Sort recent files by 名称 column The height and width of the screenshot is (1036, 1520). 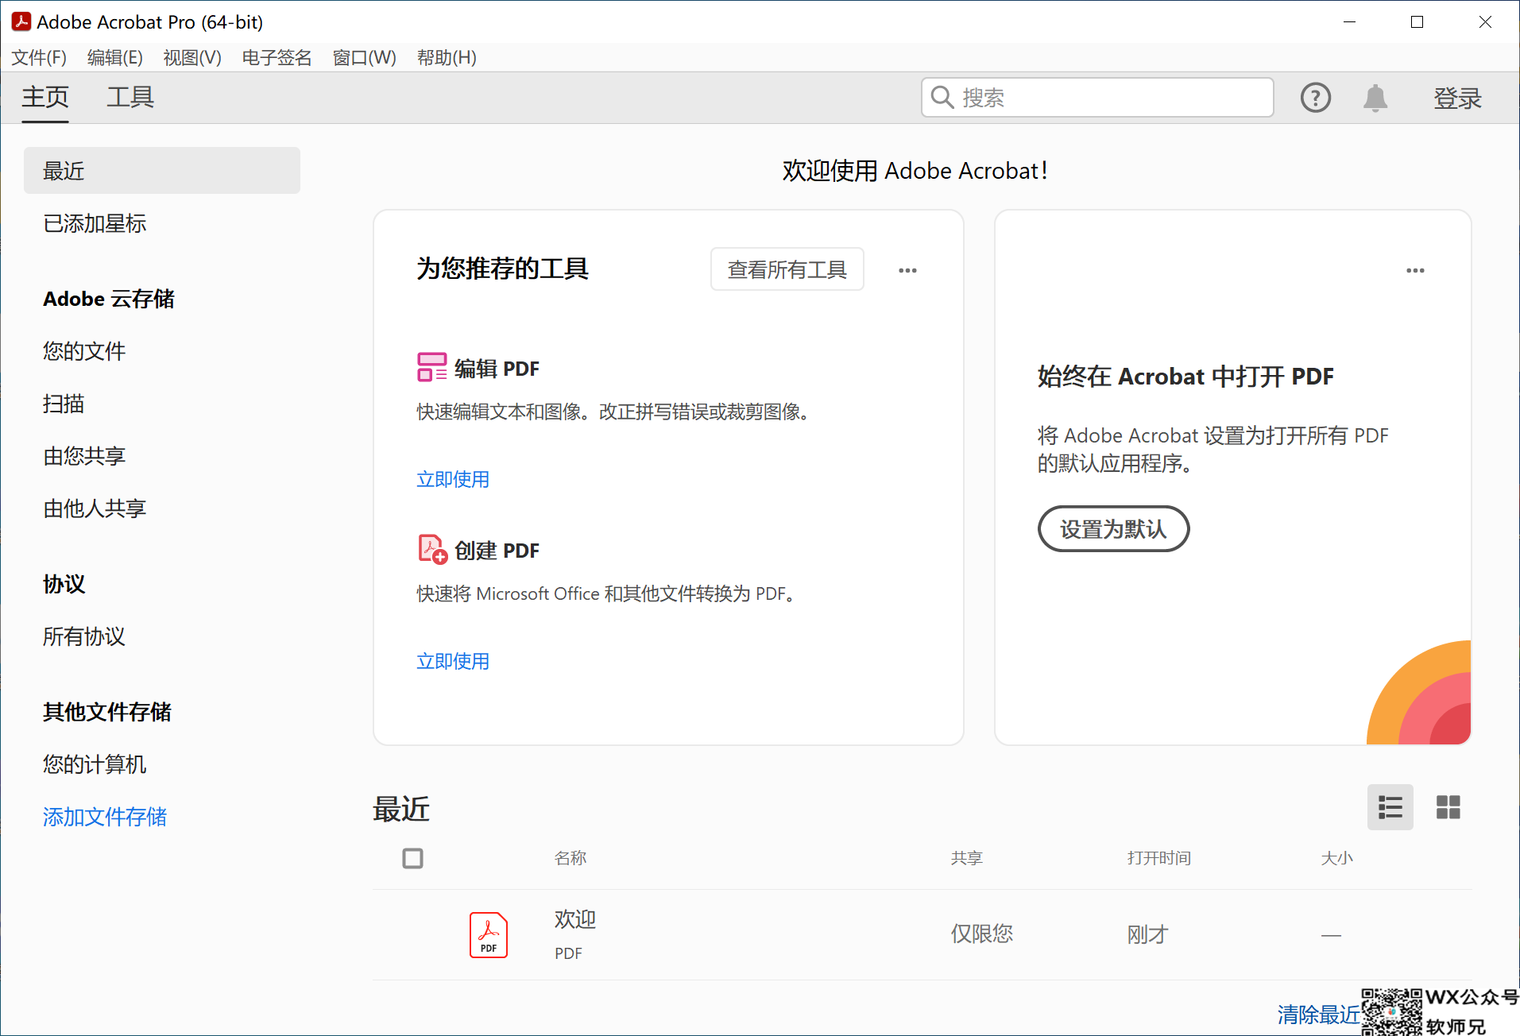(570, 858)
